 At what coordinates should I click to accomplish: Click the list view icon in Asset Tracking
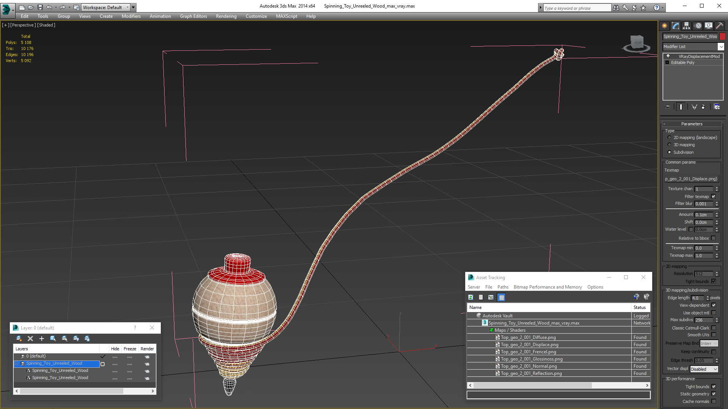click(x=480, y=297)
